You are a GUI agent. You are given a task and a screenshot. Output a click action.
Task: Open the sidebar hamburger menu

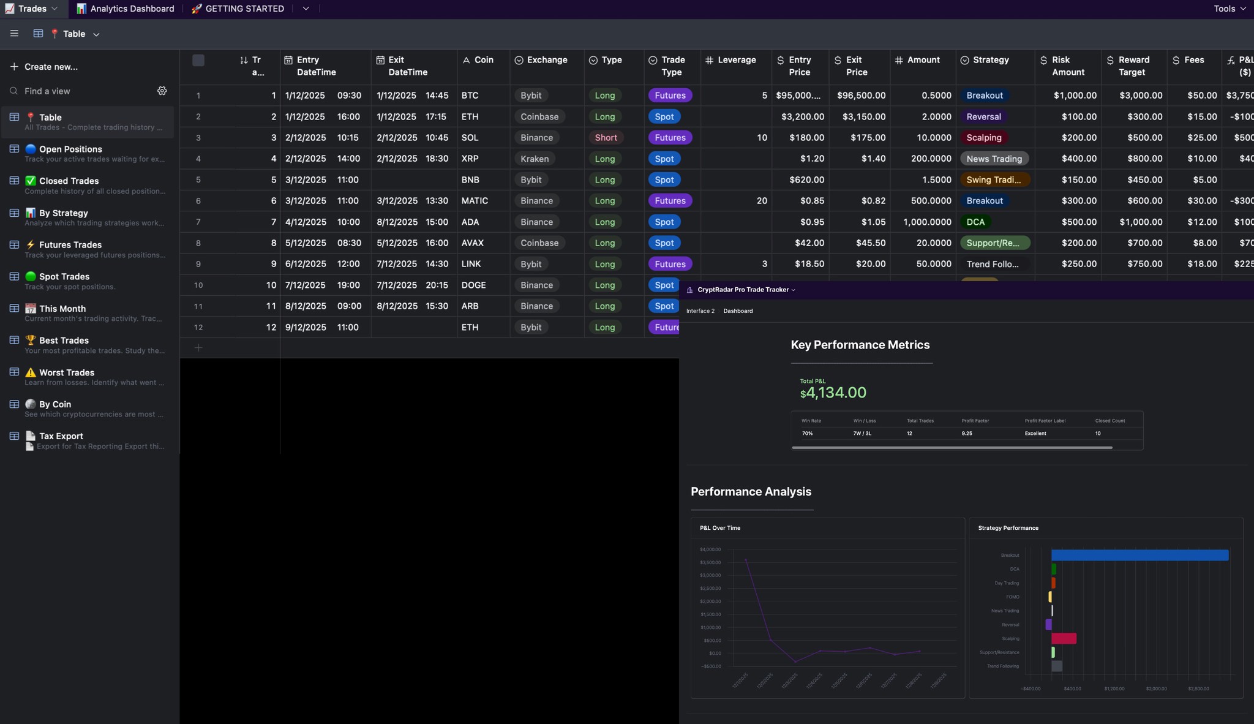pos(14,34)
